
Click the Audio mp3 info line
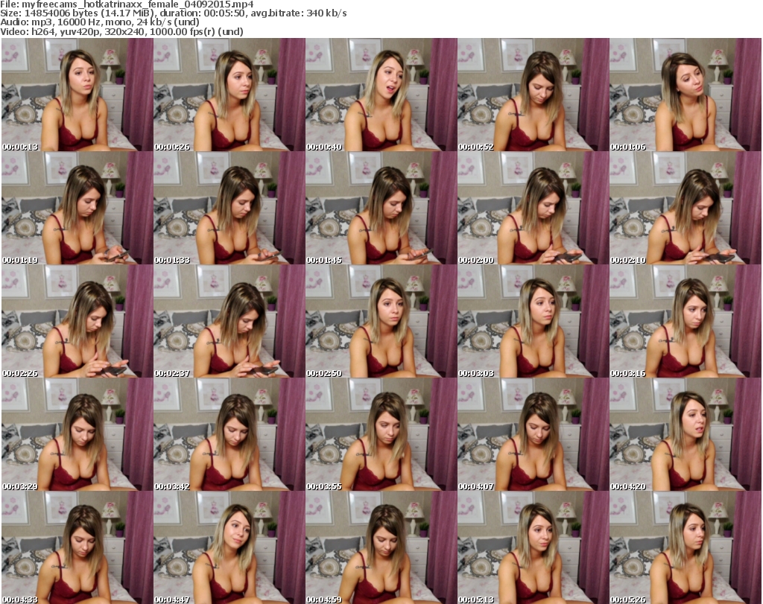(100, 22)
